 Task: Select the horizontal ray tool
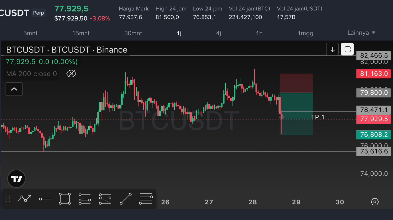point(45,199)
